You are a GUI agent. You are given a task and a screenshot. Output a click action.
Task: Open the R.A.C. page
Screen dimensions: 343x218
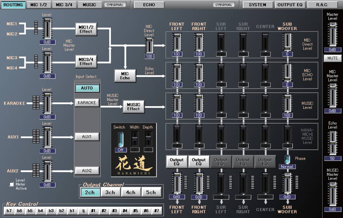point(322,5)
